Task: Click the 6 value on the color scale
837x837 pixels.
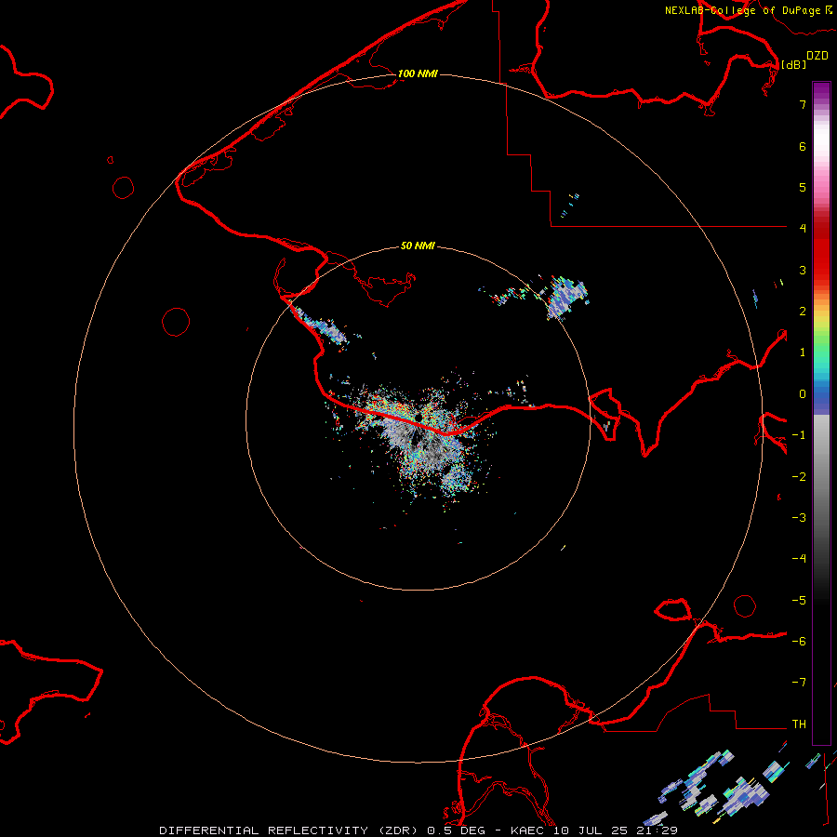Action: [803, 146]
